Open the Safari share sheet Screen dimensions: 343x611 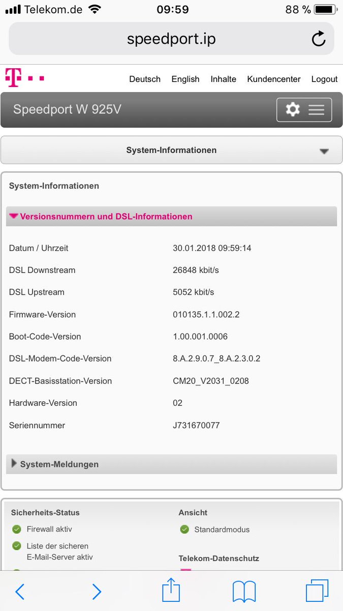(171, 590)
